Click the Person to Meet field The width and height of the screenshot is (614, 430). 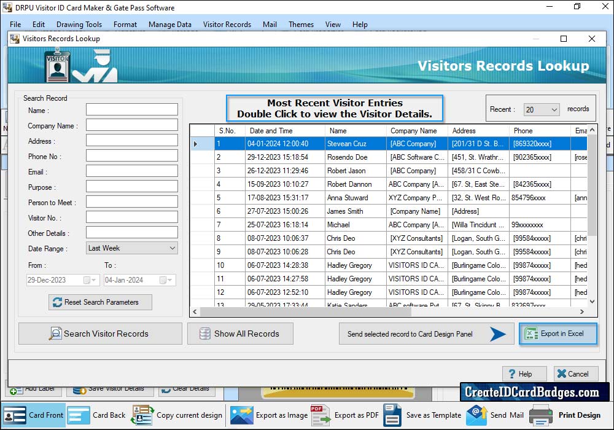[x=132, y=201]
